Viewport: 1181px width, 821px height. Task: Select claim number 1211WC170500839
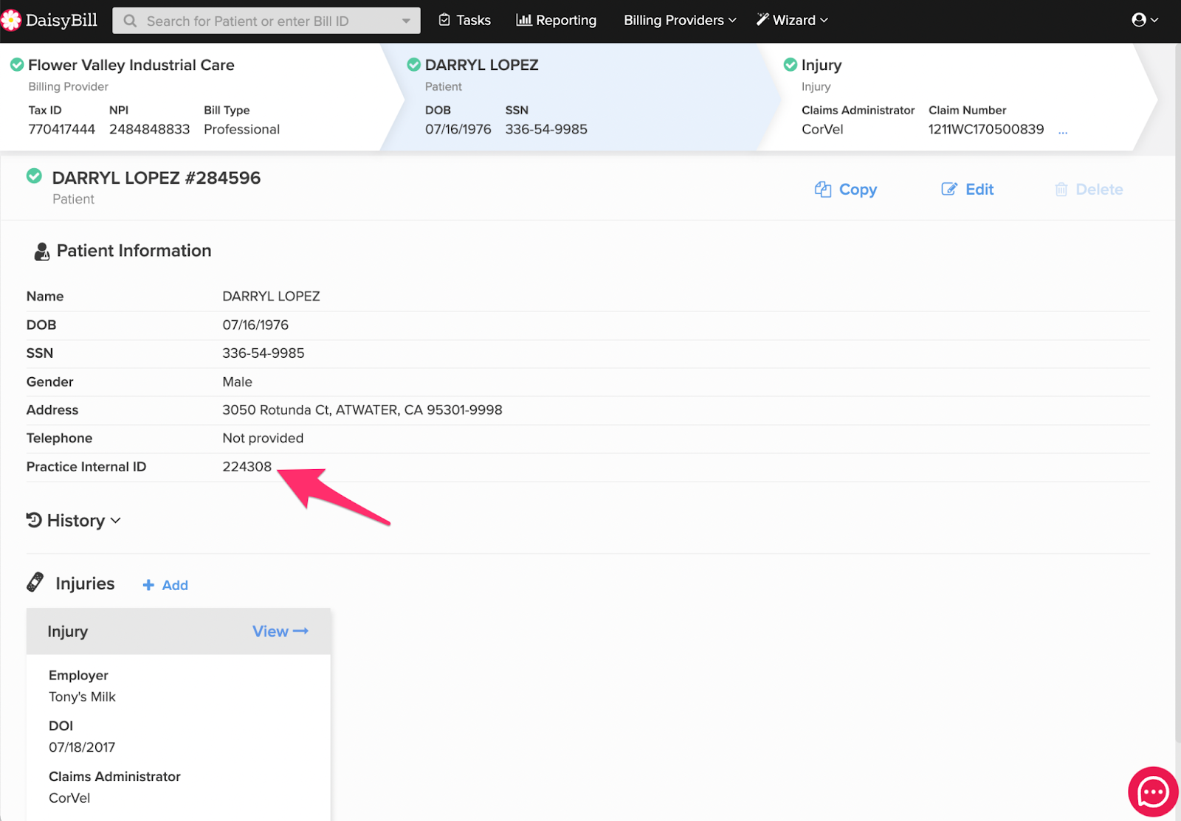(986, 130)
